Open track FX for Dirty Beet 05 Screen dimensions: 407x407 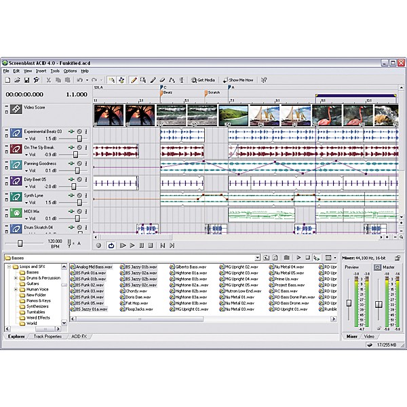pyautogui.click(x=71, y=179)
